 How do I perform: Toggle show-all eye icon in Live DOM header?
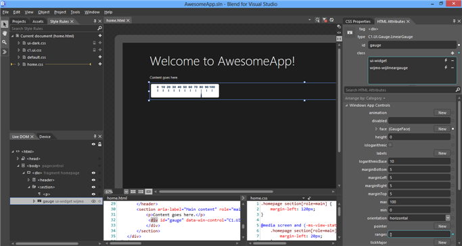point(93,144)
